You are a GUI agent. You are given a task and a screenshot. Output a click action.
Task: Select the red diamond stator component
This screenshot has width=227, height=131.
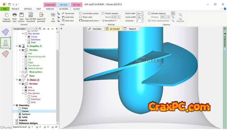click(x=5, y=54)
